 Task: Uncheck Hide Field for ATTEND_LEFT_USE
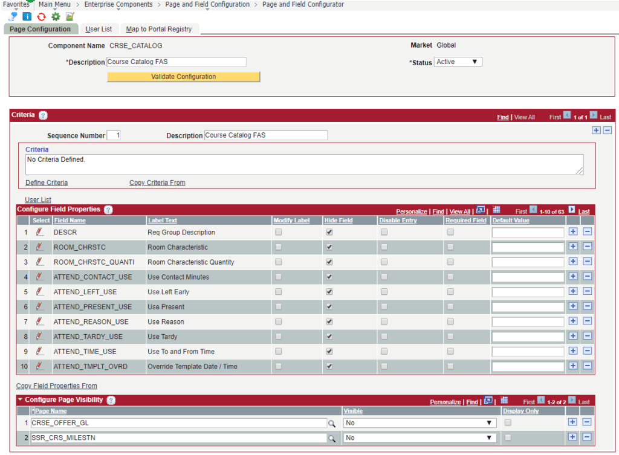329,292
